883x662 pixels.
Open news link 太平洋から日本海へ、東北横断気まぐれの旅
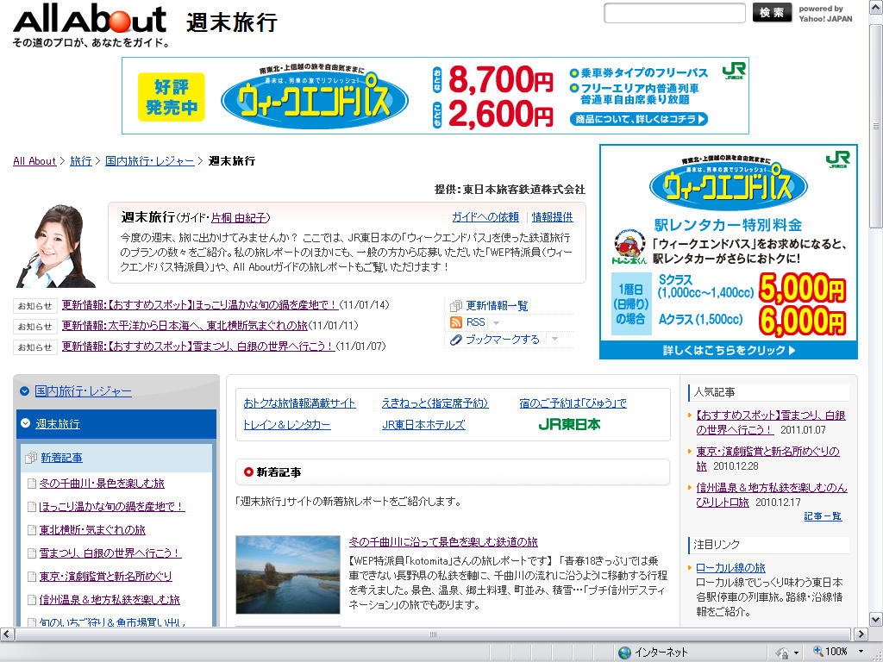[x=185, y=325]
